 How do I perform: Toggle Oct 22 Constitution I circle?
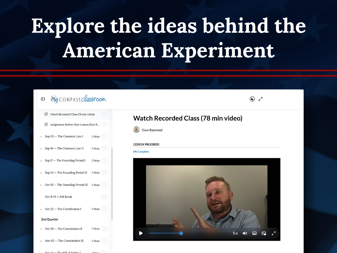(x=104, y=209)
